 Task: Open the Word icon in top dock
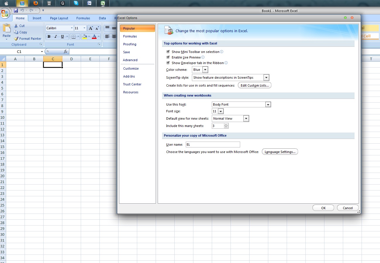[x=90, y=3]
